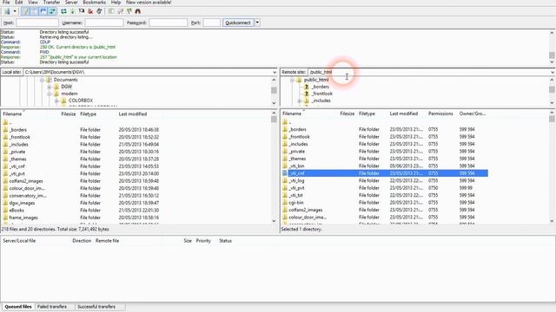
Task: Toggle remote directory tree icon
Action: 43,11
